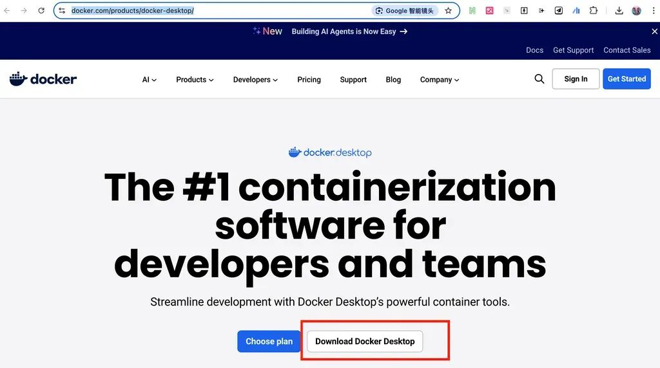Viewport: 660px width, 368px height.
Task: Go back with the browser back arrow
Action: pyautogui.click(x=6, y=10)
